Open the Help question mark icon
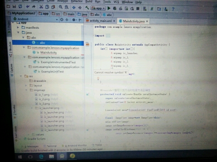Image resolution: width=217 pixels, height=162 pixels. point(173,9)
